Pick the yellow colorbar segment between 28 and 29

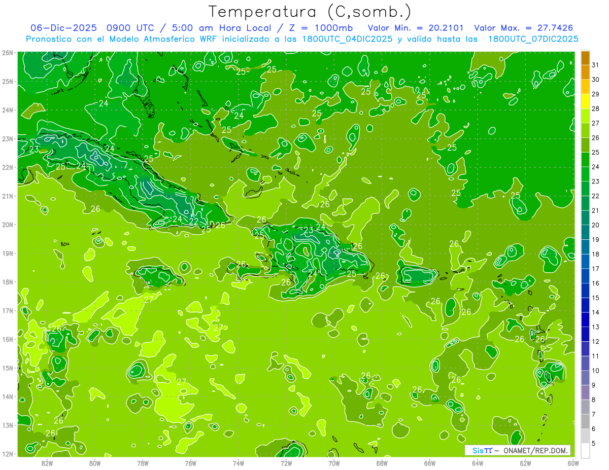585,101
